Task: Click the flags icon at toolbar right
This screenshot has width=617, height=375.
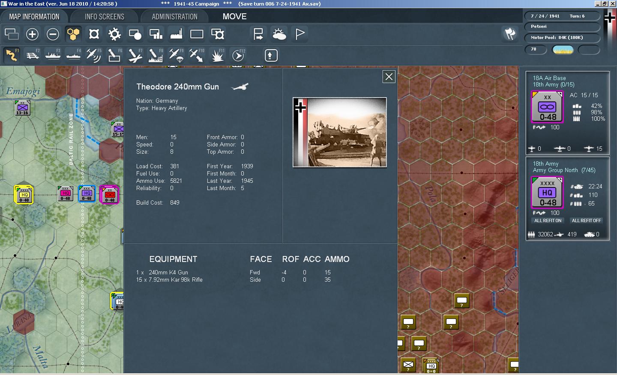Action: click(509, 34)
